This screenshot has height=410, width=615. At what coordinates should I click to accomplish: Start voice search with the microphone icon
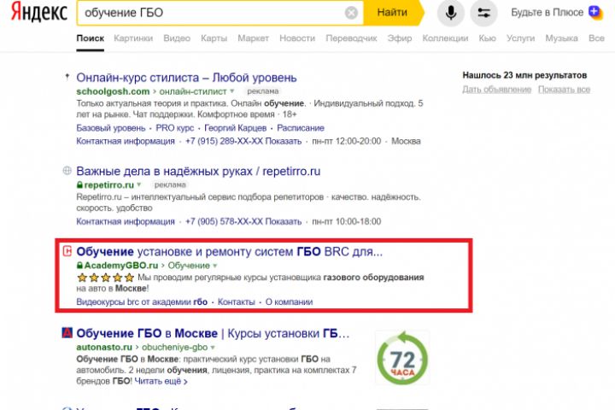(451, 13)
